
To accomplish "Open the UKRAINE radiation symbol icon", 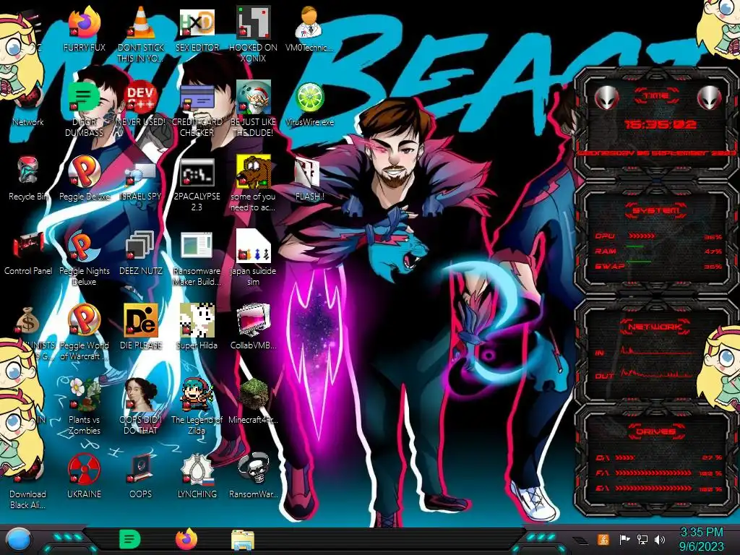I will tap(84, 469).
